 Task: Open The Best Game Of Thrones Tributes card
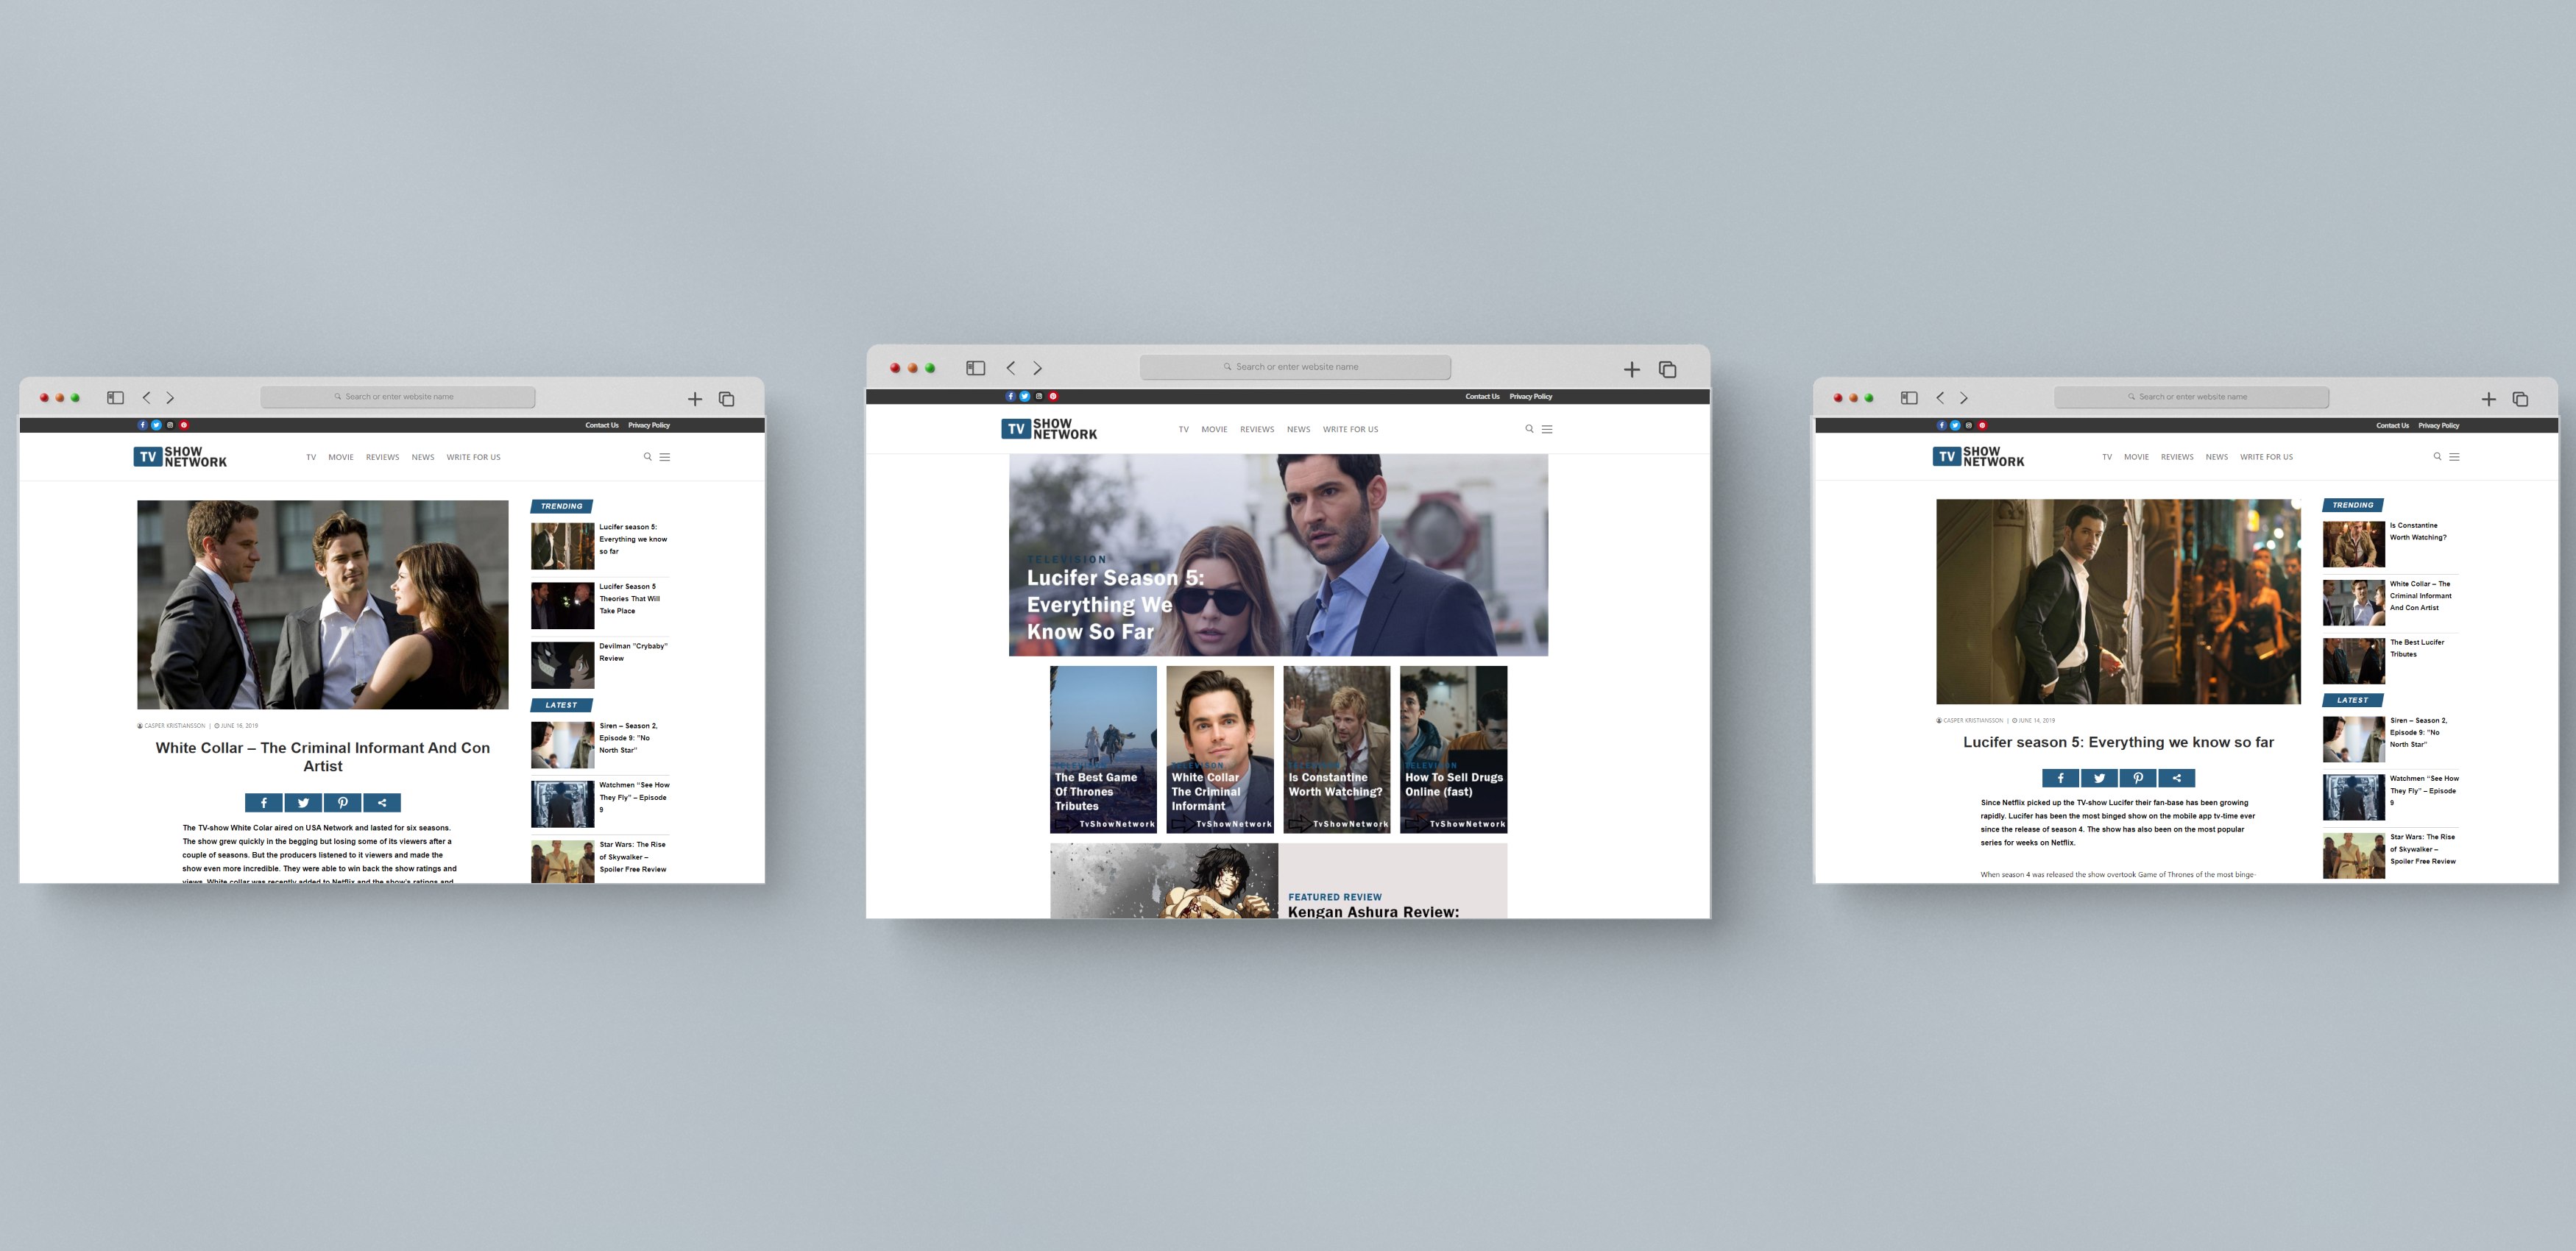(1103, 749)
